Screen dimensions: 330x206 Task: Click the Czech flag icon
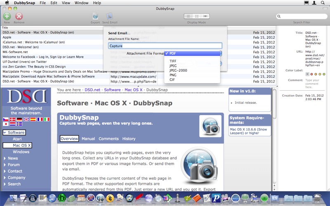point(6,119)
